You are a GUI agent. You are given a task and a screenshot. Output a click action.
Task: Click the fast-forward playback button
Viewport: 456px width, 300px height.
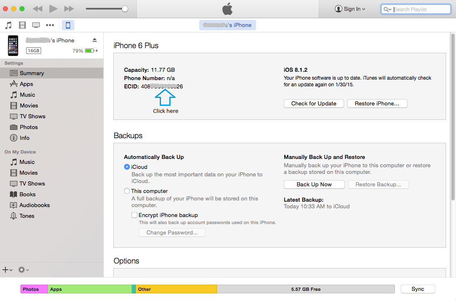[69, 9]
